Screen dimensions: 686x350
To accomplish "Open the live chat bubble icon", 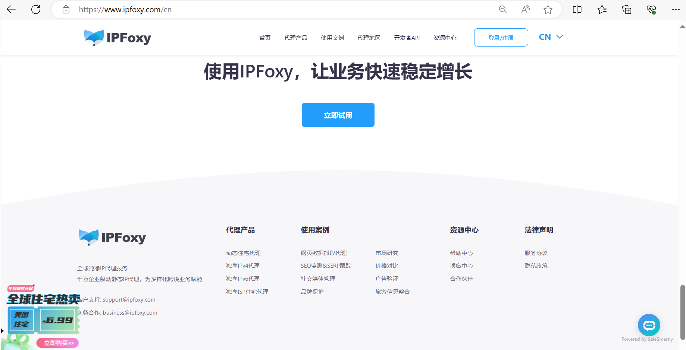I will (649, 325).
